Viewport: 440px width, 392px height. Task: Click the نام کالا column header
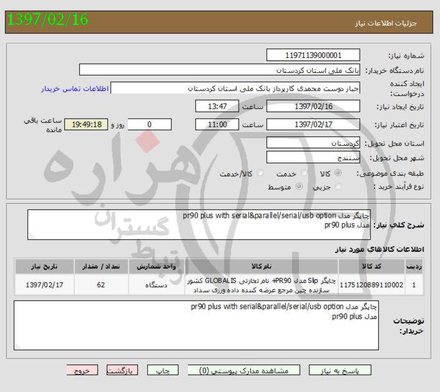click(262, 266)
